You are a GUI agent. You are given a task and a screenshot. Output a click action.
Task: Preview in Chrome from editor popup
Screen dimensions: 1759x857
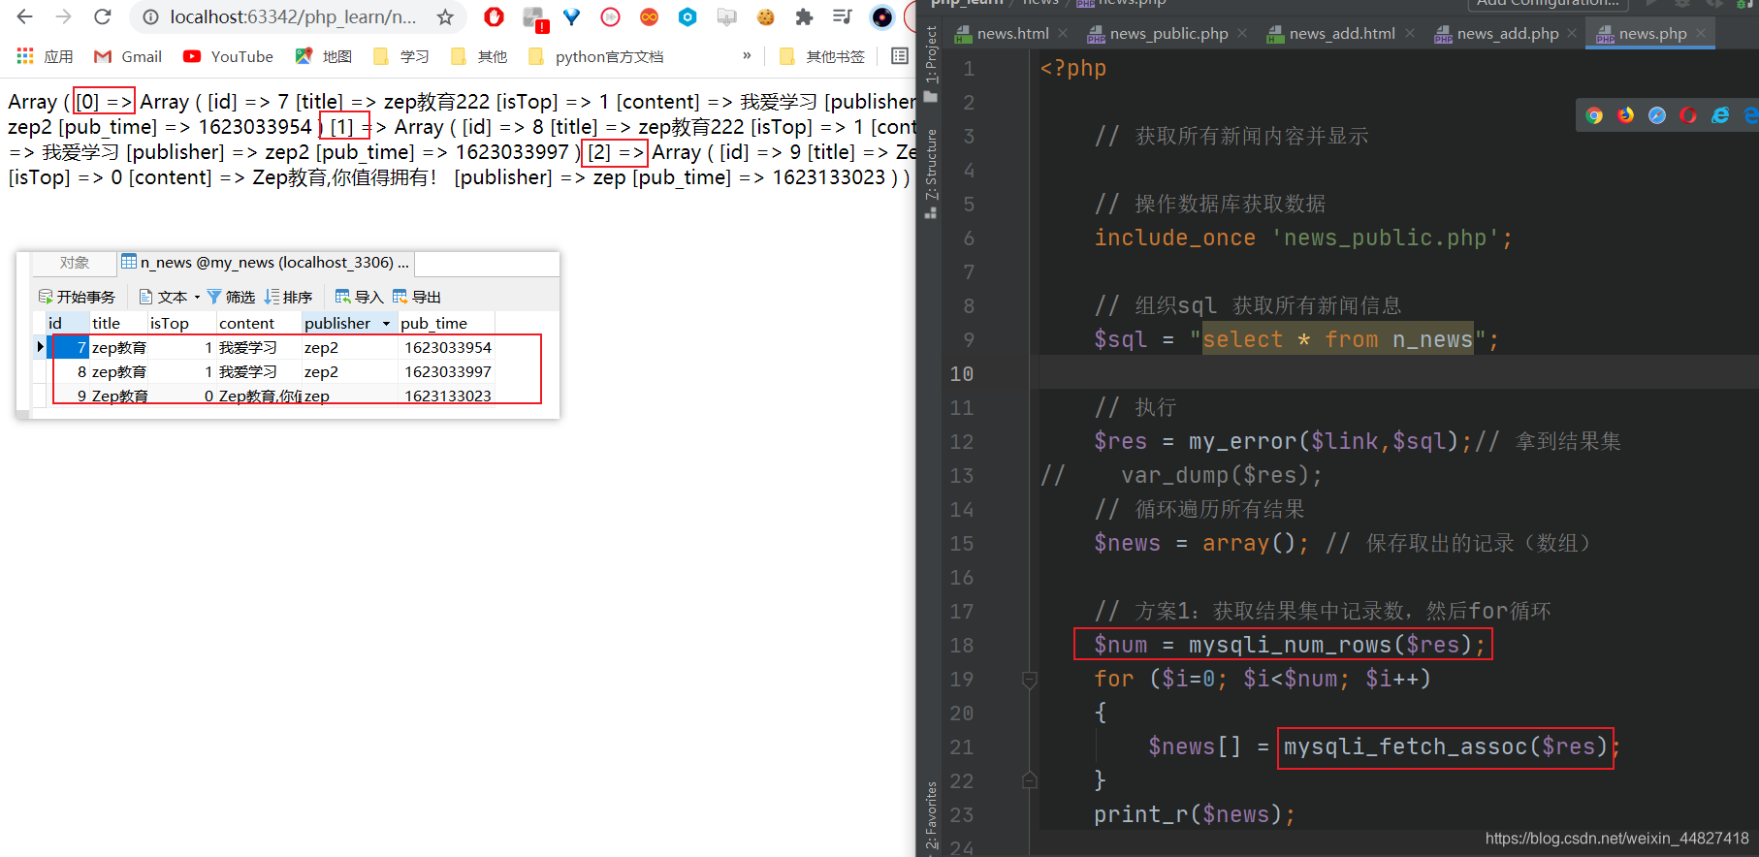(1594, 115)
